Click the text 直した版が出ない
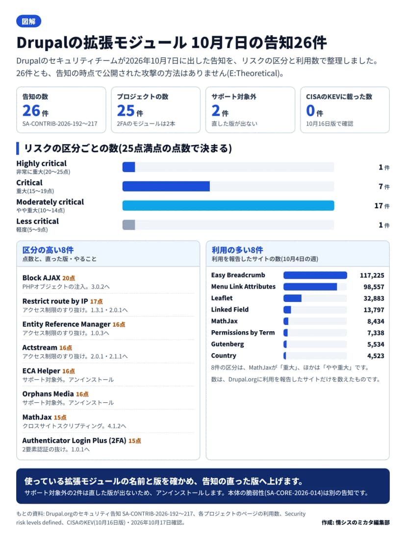406x539 pixels. tap(234, 124)
